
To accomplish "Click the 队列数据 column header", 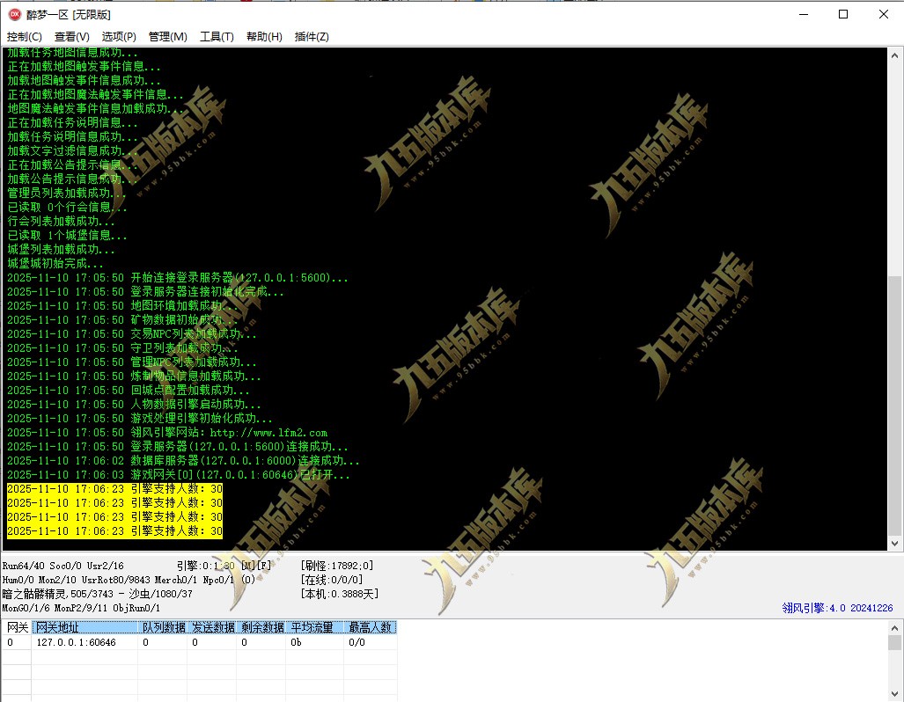I will point(163,627).
